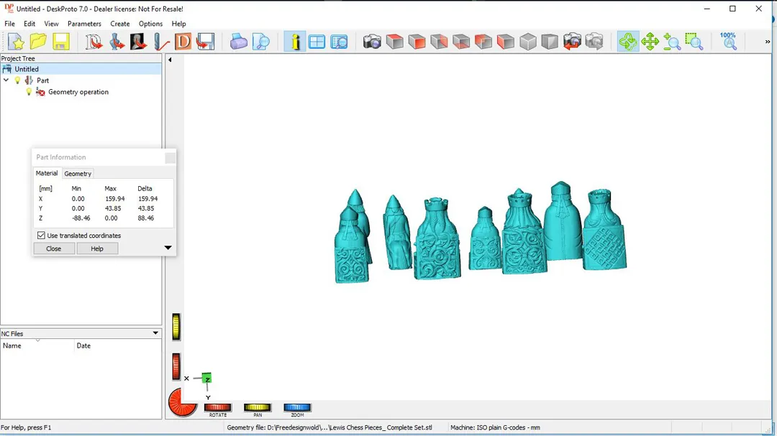Click the red ROTATE thumbwheel
777x436 pixels.
(x=217, y=408)
